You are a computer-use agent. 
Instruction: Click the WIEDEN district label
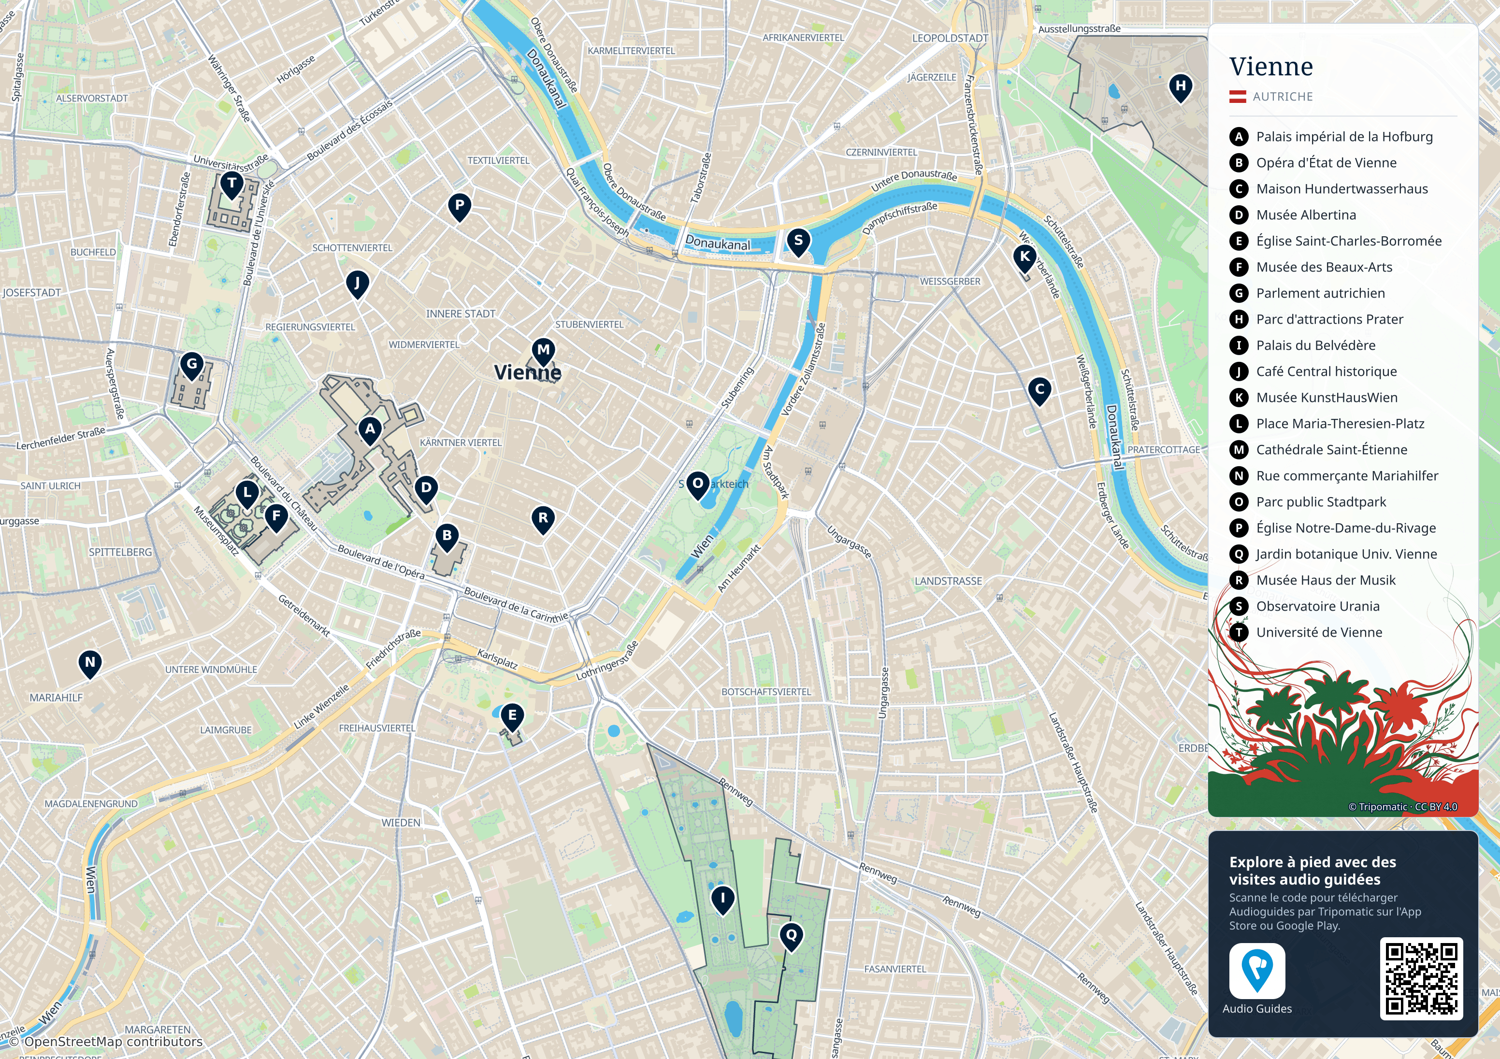pos(401,822)
